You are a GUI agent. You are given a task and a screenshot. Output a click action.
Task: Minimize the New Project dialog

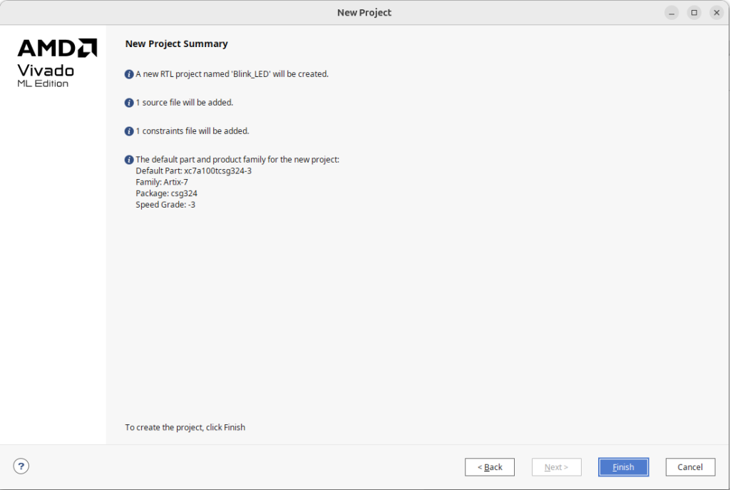click(672, 13)
